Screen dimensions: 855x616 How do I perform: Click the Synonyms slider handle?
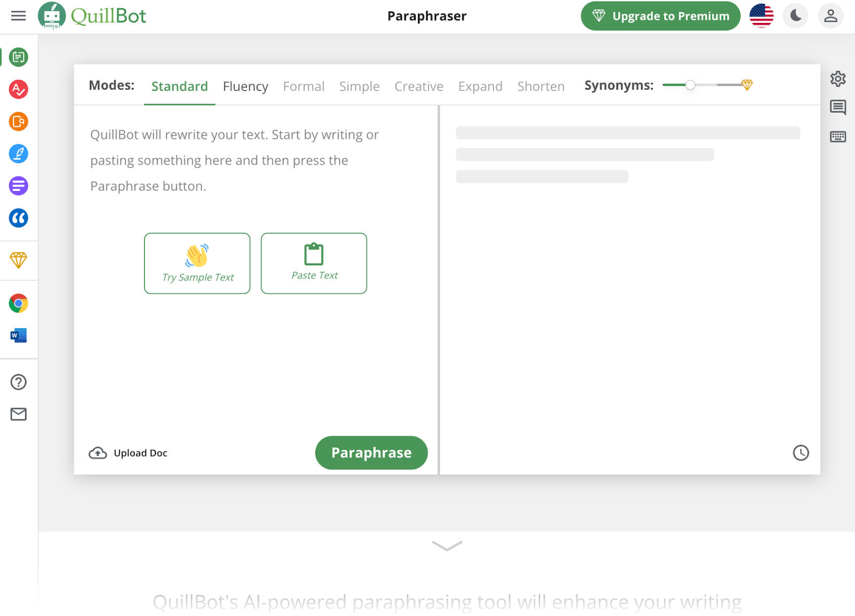click(x=690, y=85)
